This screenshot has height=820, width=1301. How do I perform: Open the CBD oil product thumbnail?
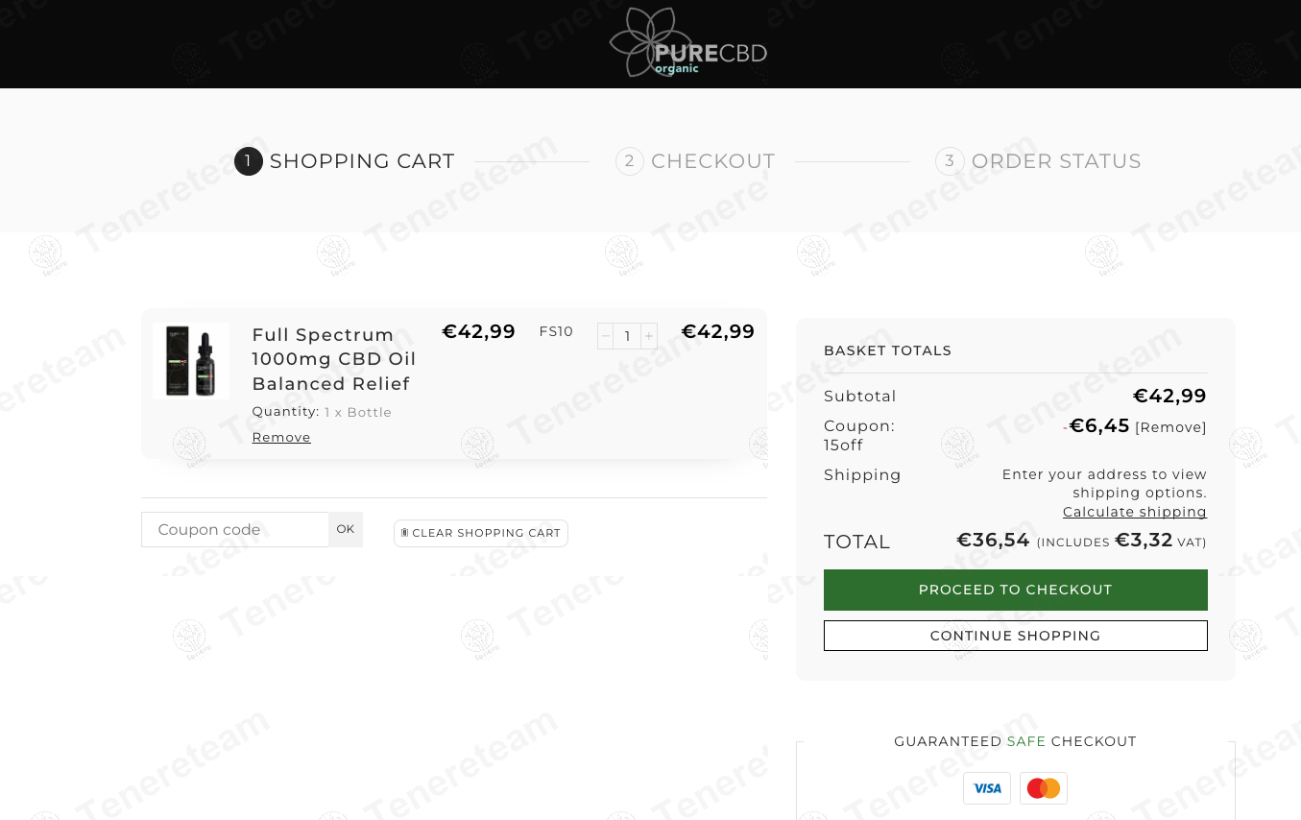pos(191,361)
